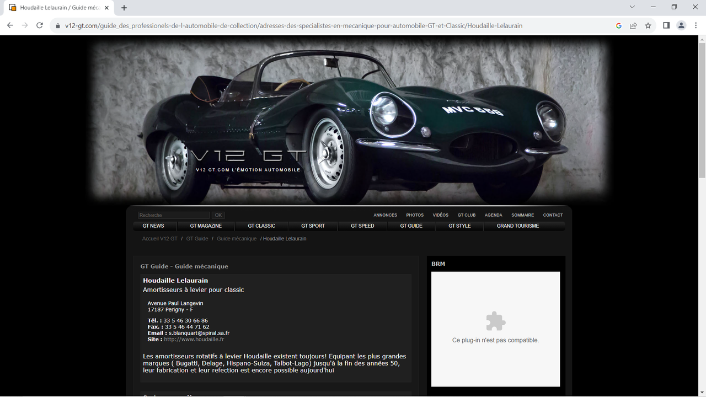Open Google icon in address bar
The image size is (706, 397).
619,25
